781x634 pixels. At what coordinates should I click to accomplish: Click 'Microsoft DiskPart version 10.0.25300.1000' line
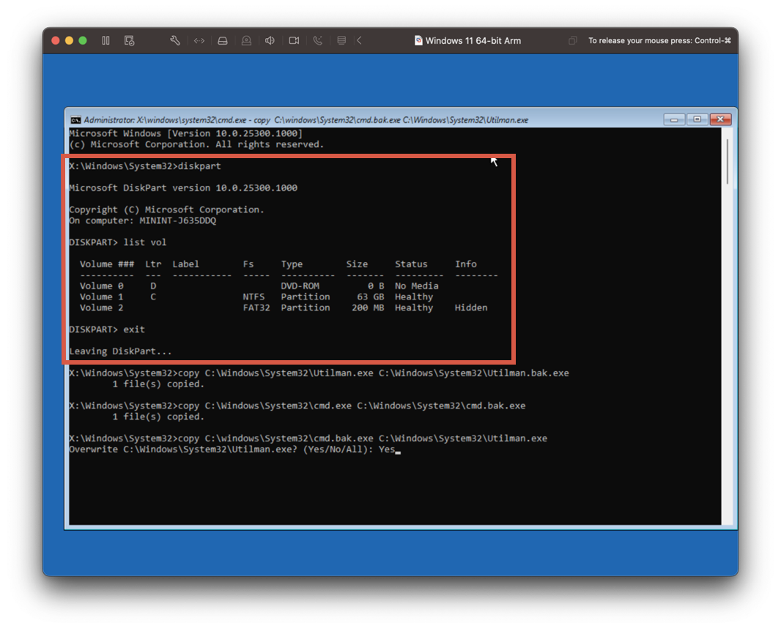(x=183, y=188)
